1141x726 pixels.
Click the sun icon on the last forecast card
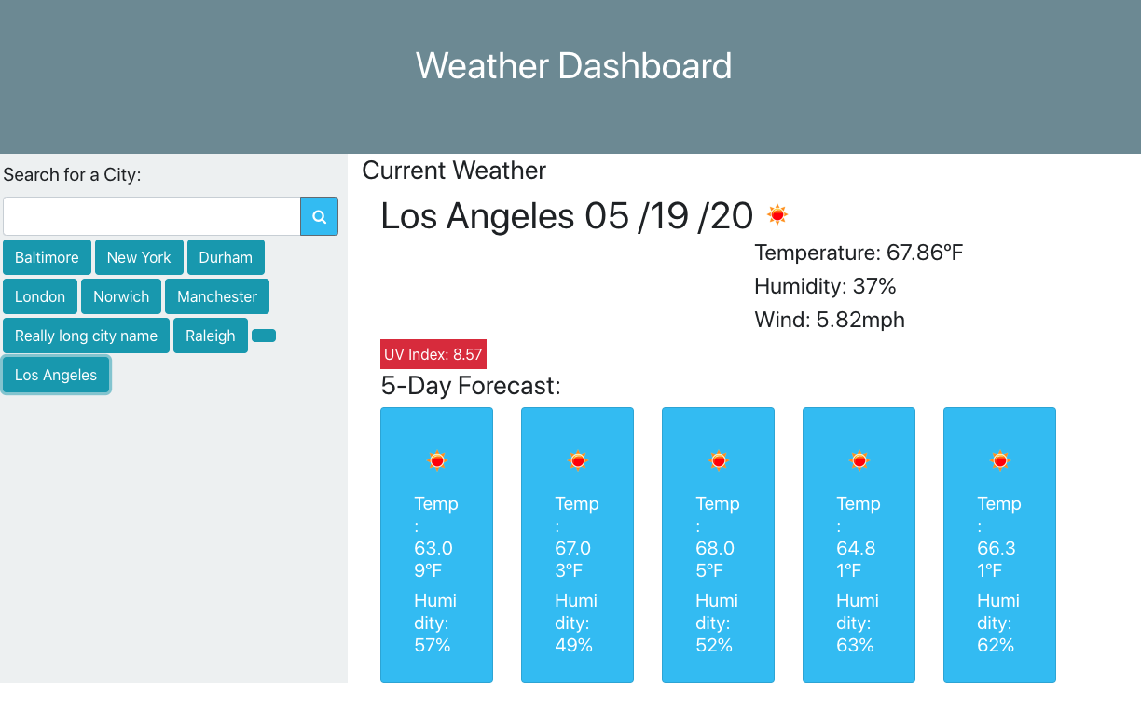(999, 459)
